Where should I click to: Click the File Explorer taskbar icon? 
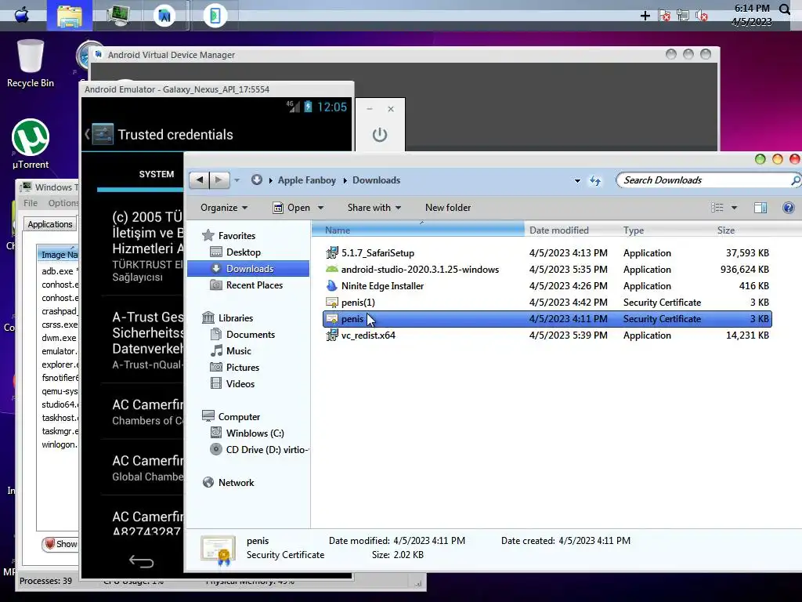[x=70, y=16]
